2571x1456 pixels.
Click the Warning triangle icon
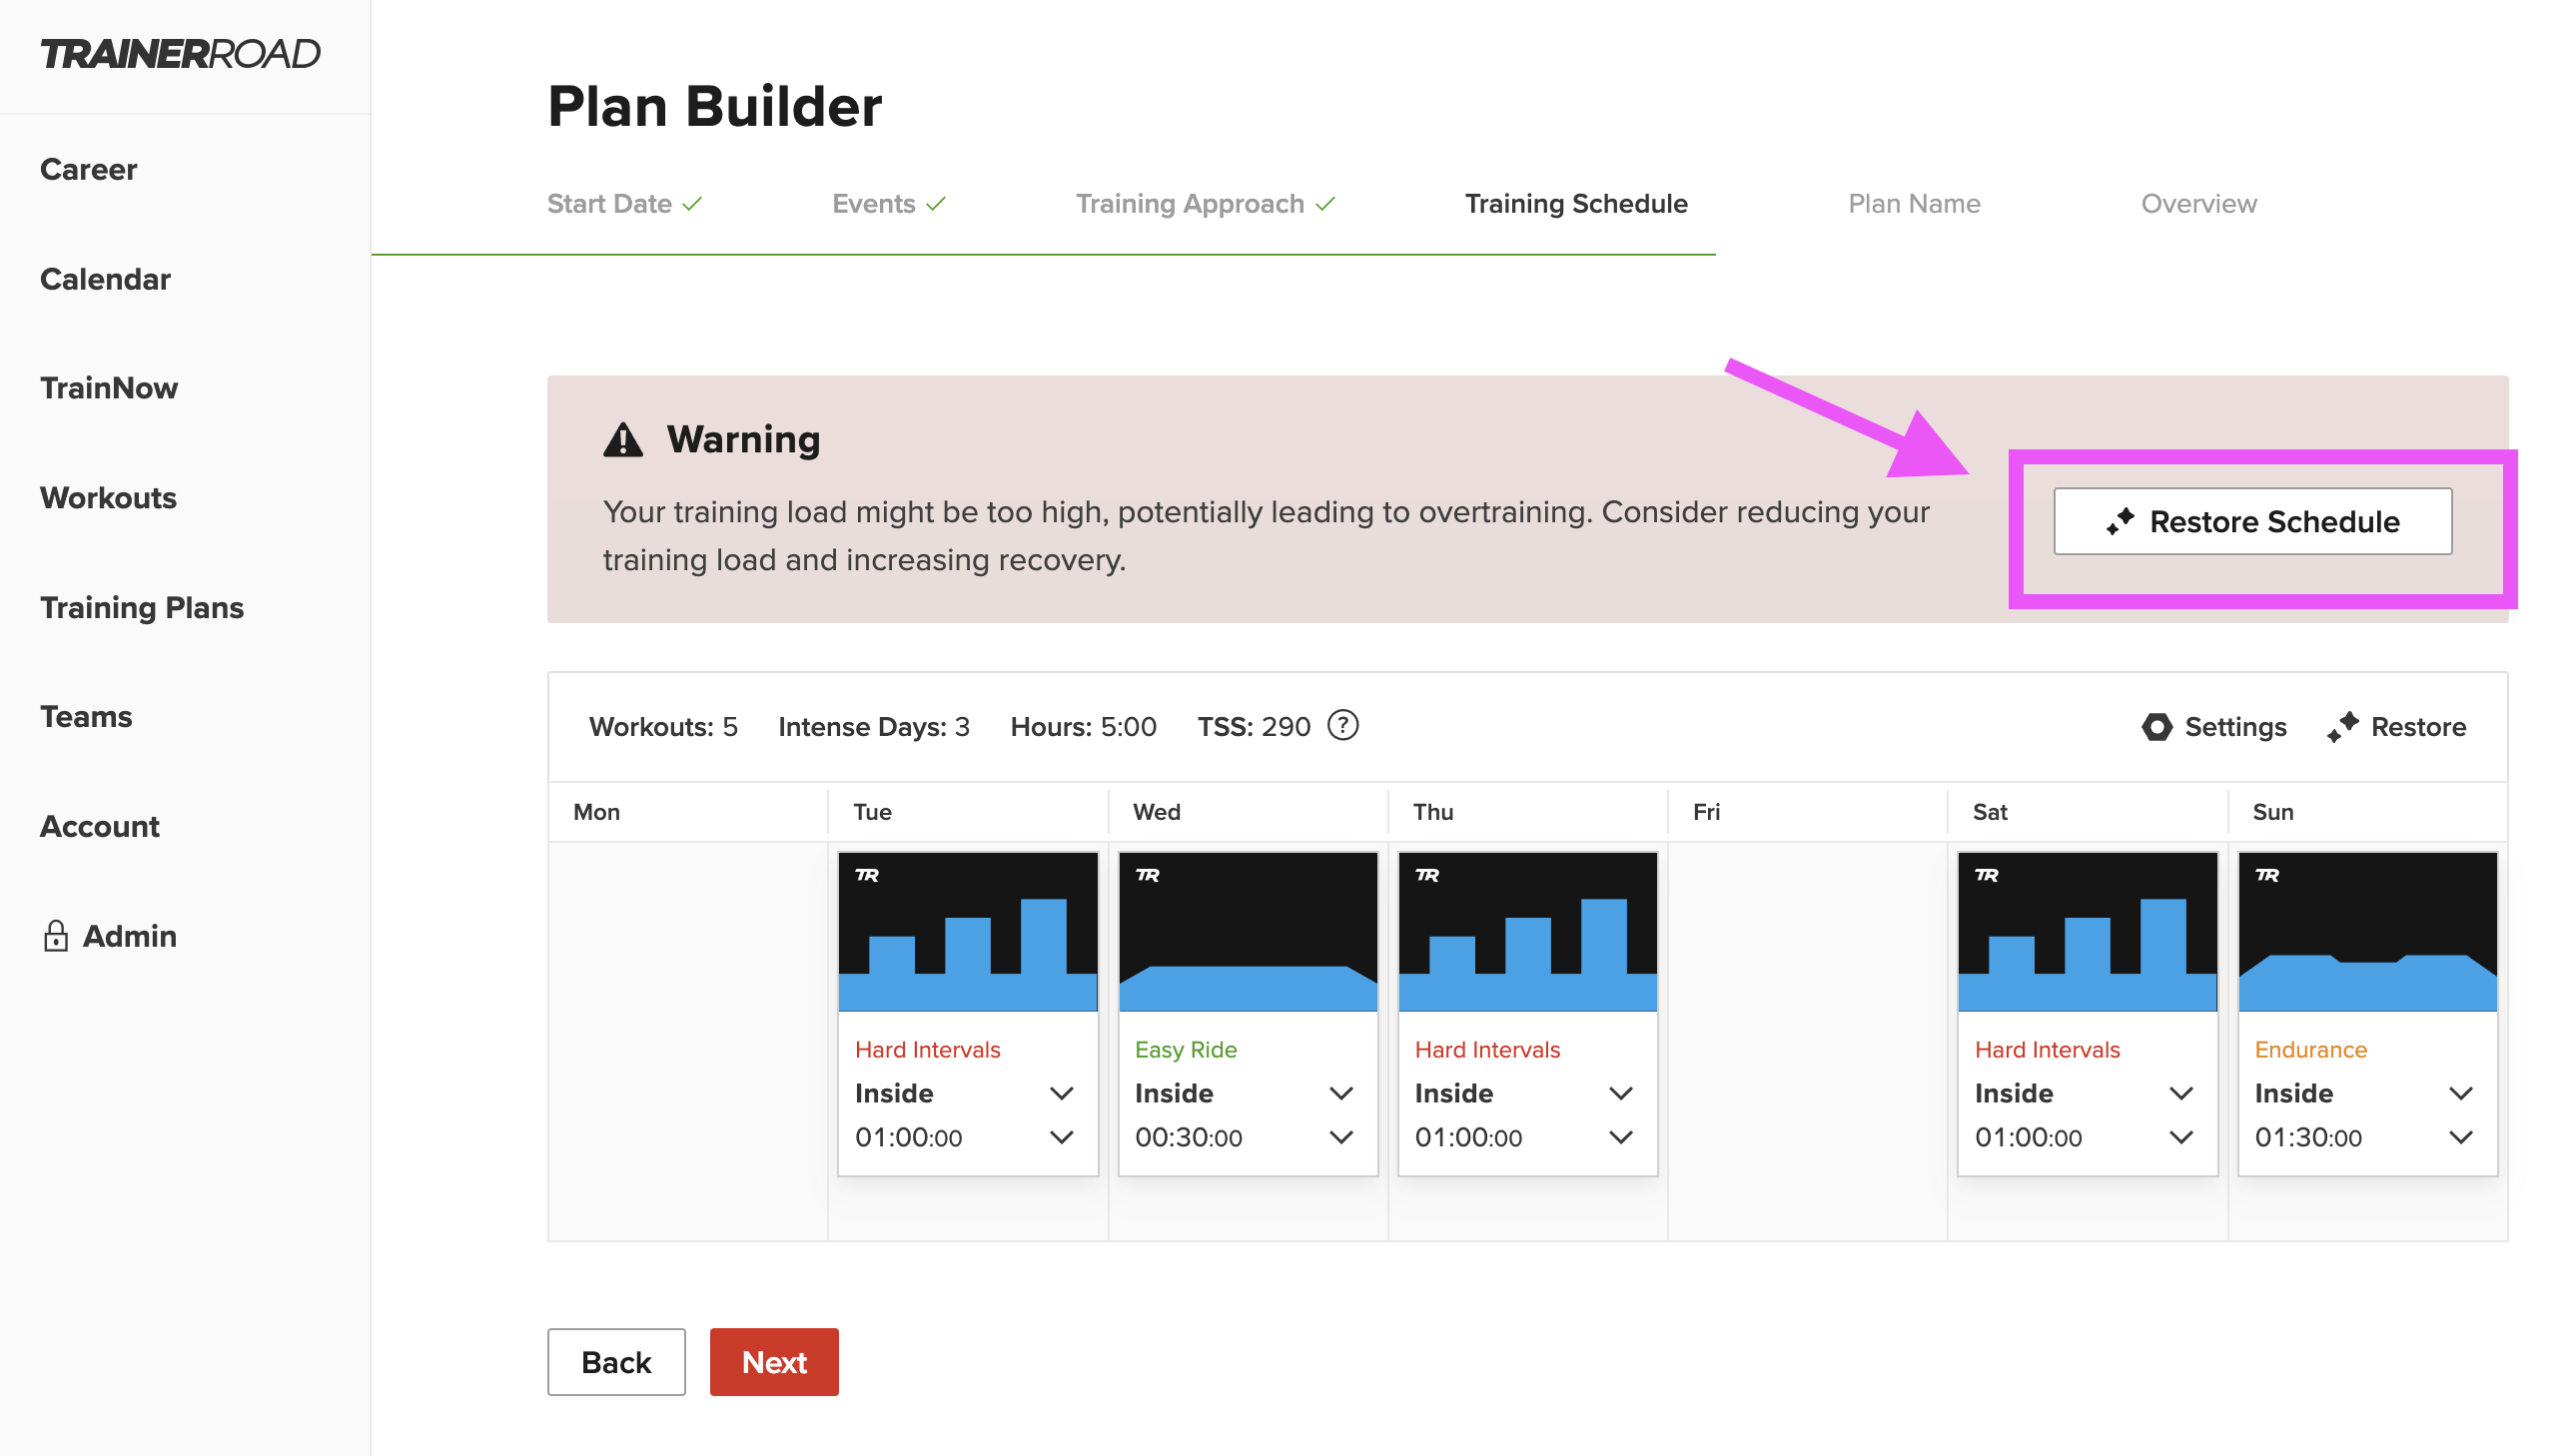click(623, 440)
